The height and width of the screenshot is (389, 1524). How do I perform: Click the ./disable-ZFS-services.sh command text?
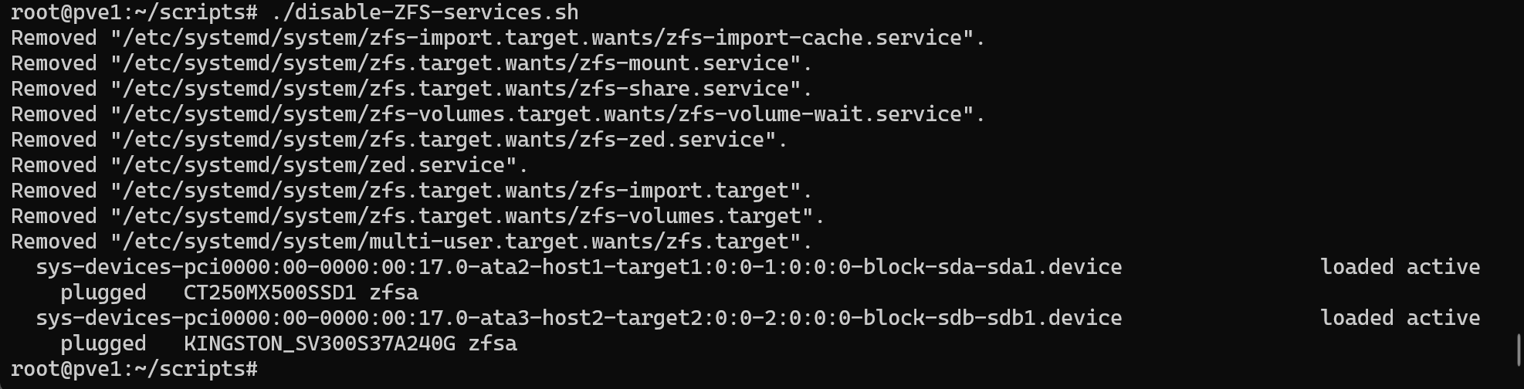[x=425, y=13]
